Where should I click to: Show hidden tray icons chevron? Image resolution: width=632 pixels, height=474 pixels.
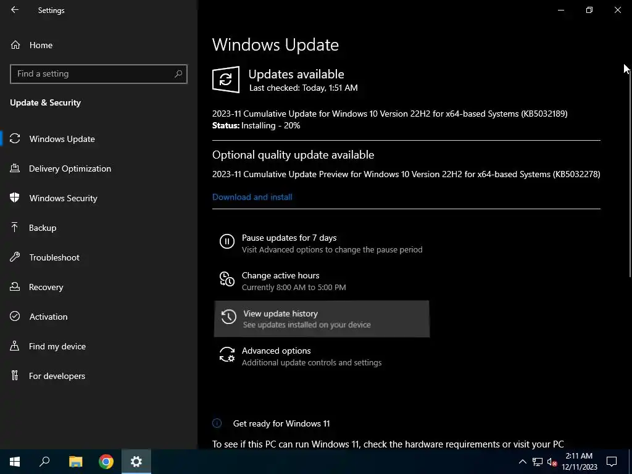(522, 462)
